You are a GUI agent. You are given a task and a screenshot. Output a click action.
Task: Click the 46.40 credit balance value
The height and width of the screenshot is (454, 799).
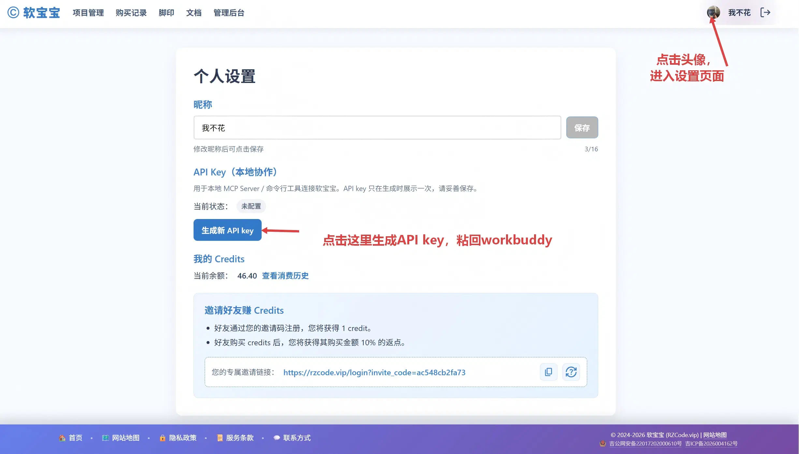(247, 276)
